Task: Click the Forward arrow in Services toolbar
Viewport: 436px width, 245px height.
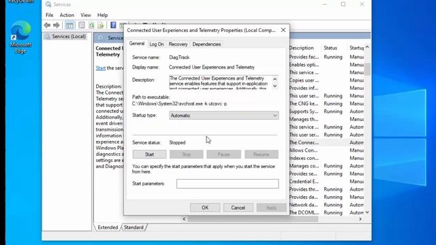Action: pos(57,25)
